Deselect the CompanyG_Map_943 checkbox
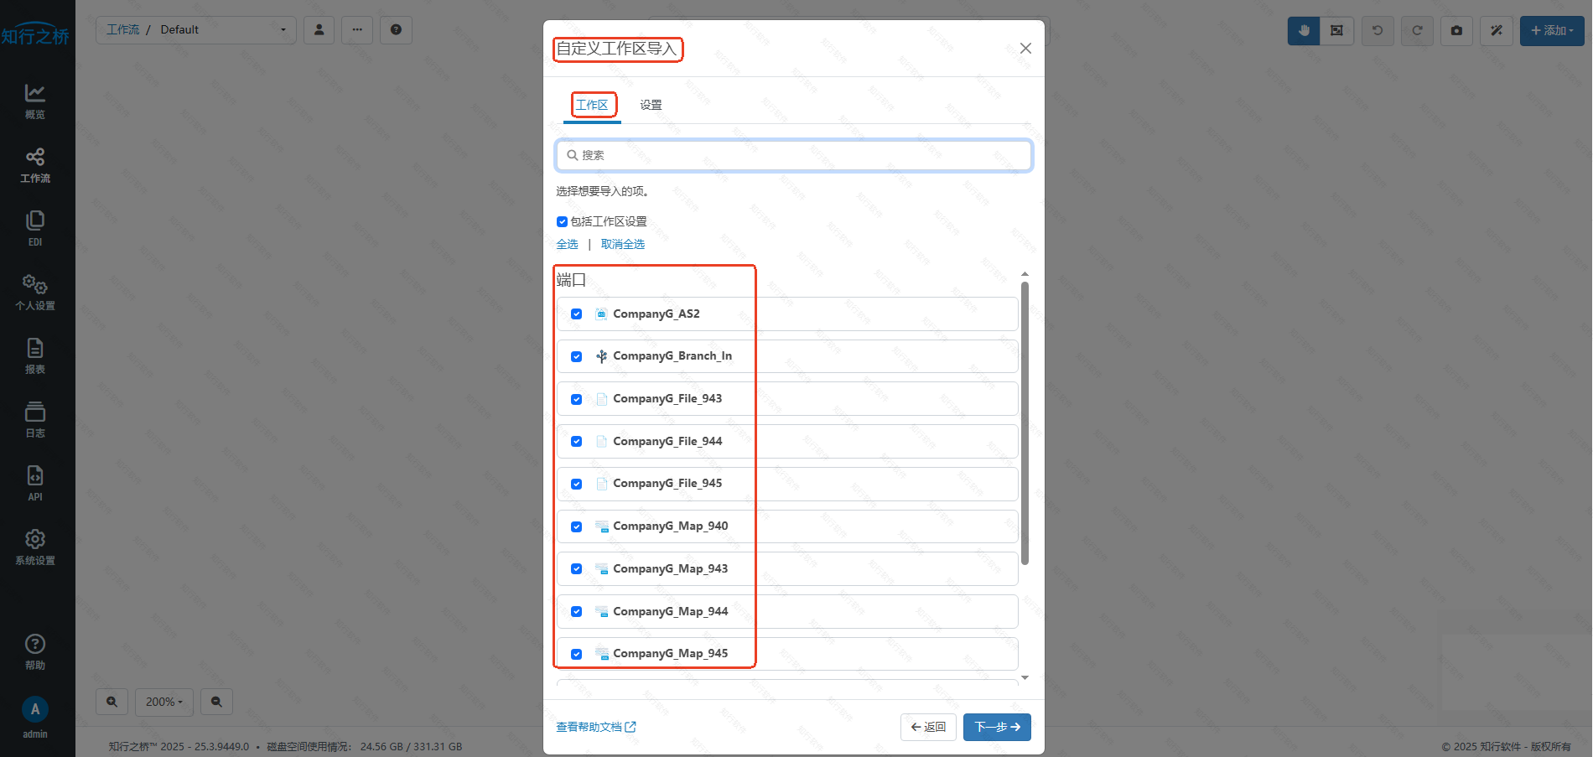Viewport: 1593px width, 757px height. point(576,568)
